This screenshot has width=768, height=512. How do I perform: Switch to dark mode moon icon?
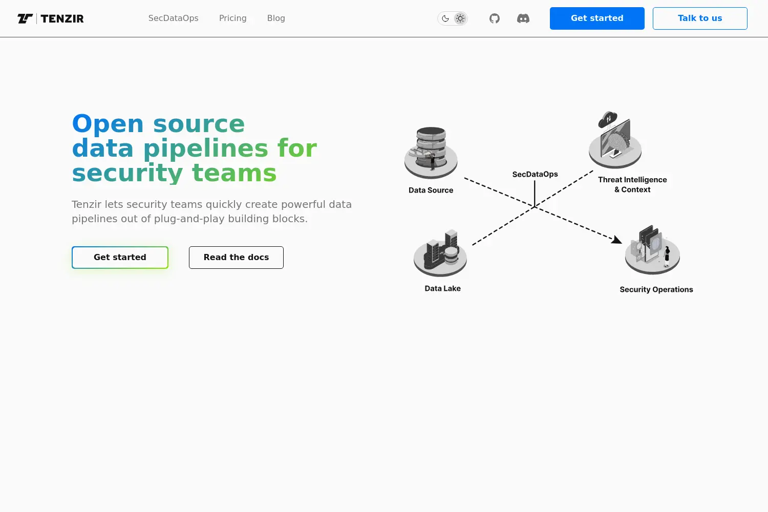point(445,18)
